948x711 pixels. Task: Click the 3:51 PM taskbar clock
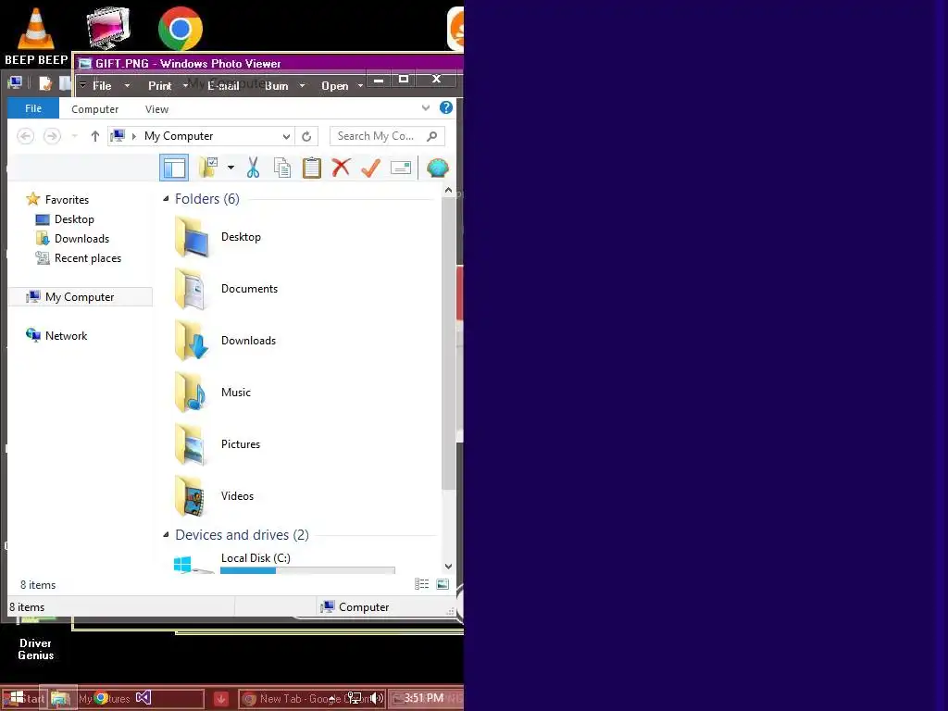click(x=424, y=698)
